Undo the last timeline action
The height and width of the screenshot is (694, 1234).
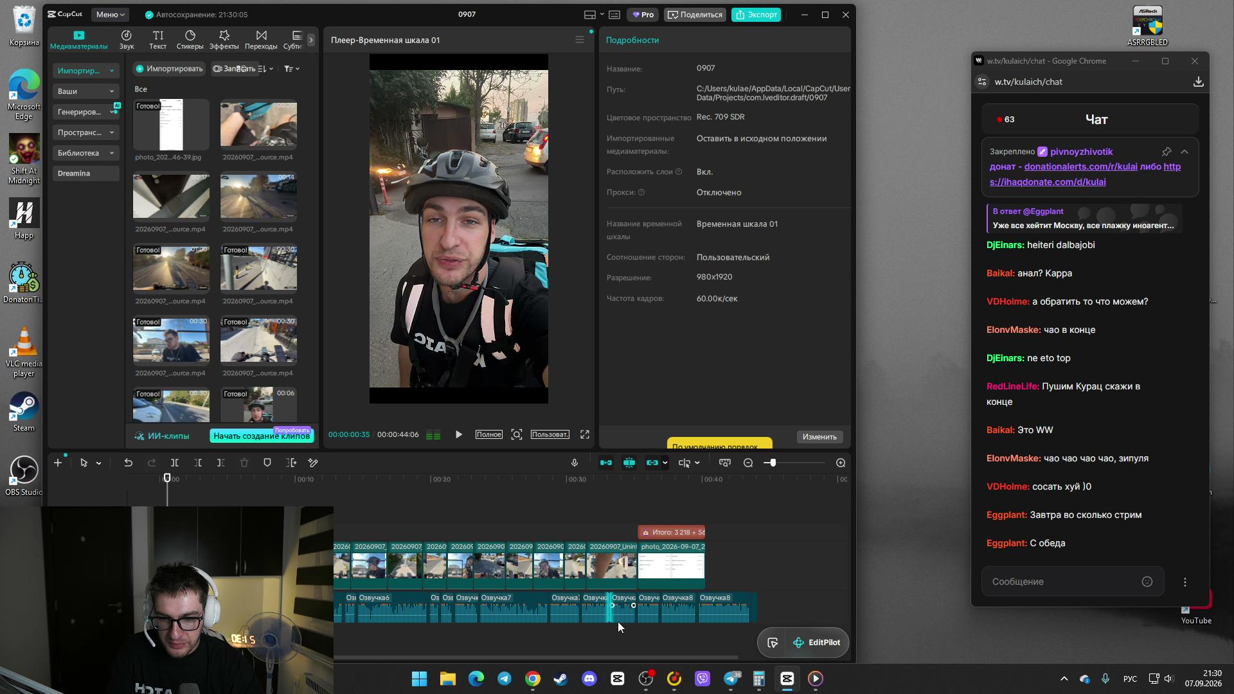(x=128, y=463)
